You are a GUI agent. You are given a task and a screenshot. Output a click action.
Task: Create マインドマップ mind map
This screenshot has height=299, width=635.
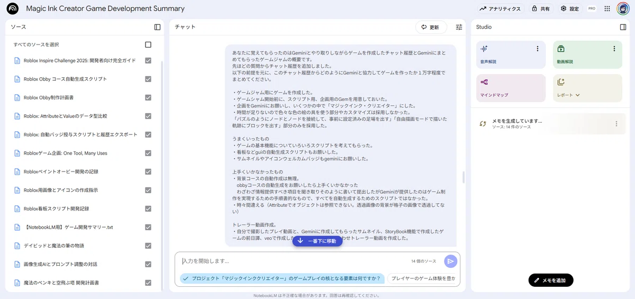pos(511,88)
